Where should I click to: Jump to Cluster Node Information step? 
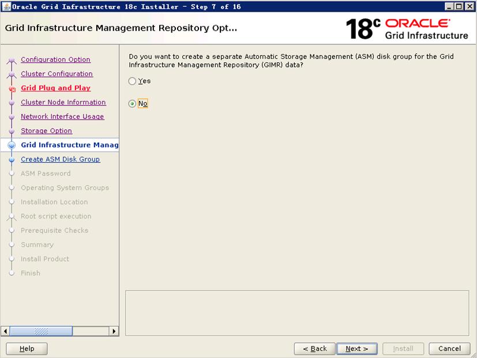pyautogui.click(x=63, y=102)
